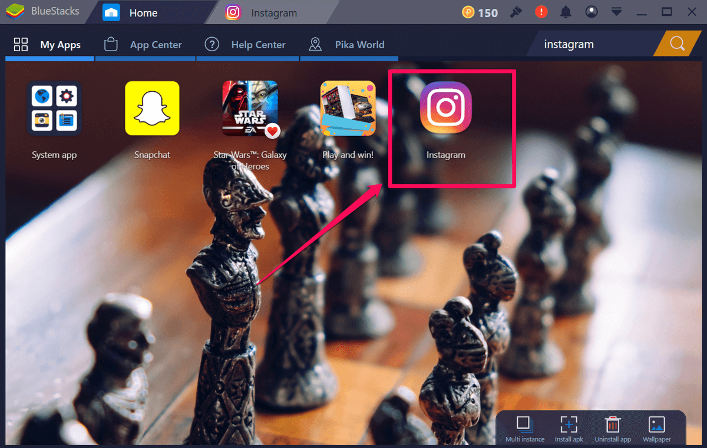Open the notifications bell
This screenshot has height=448, width=707.
[x=566, y=12]
